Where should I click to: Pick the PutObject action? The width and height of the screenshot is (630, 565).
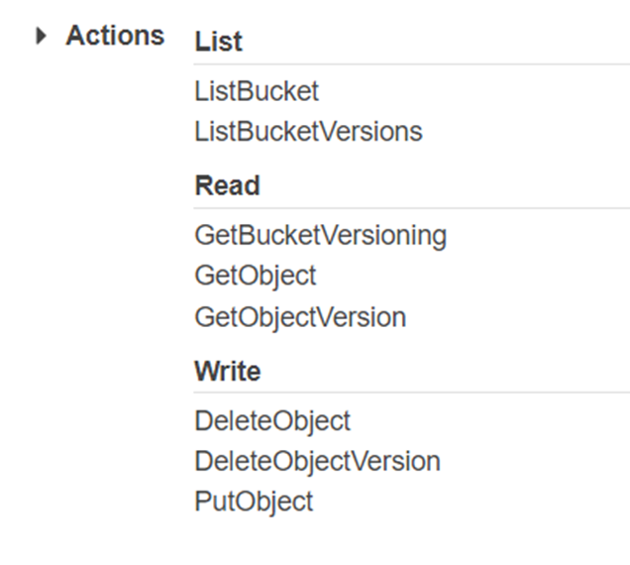[254, 501]
